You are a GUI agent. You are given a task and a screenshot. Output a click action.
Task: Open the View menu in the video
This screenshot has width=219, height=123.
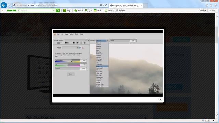point(66,34)
